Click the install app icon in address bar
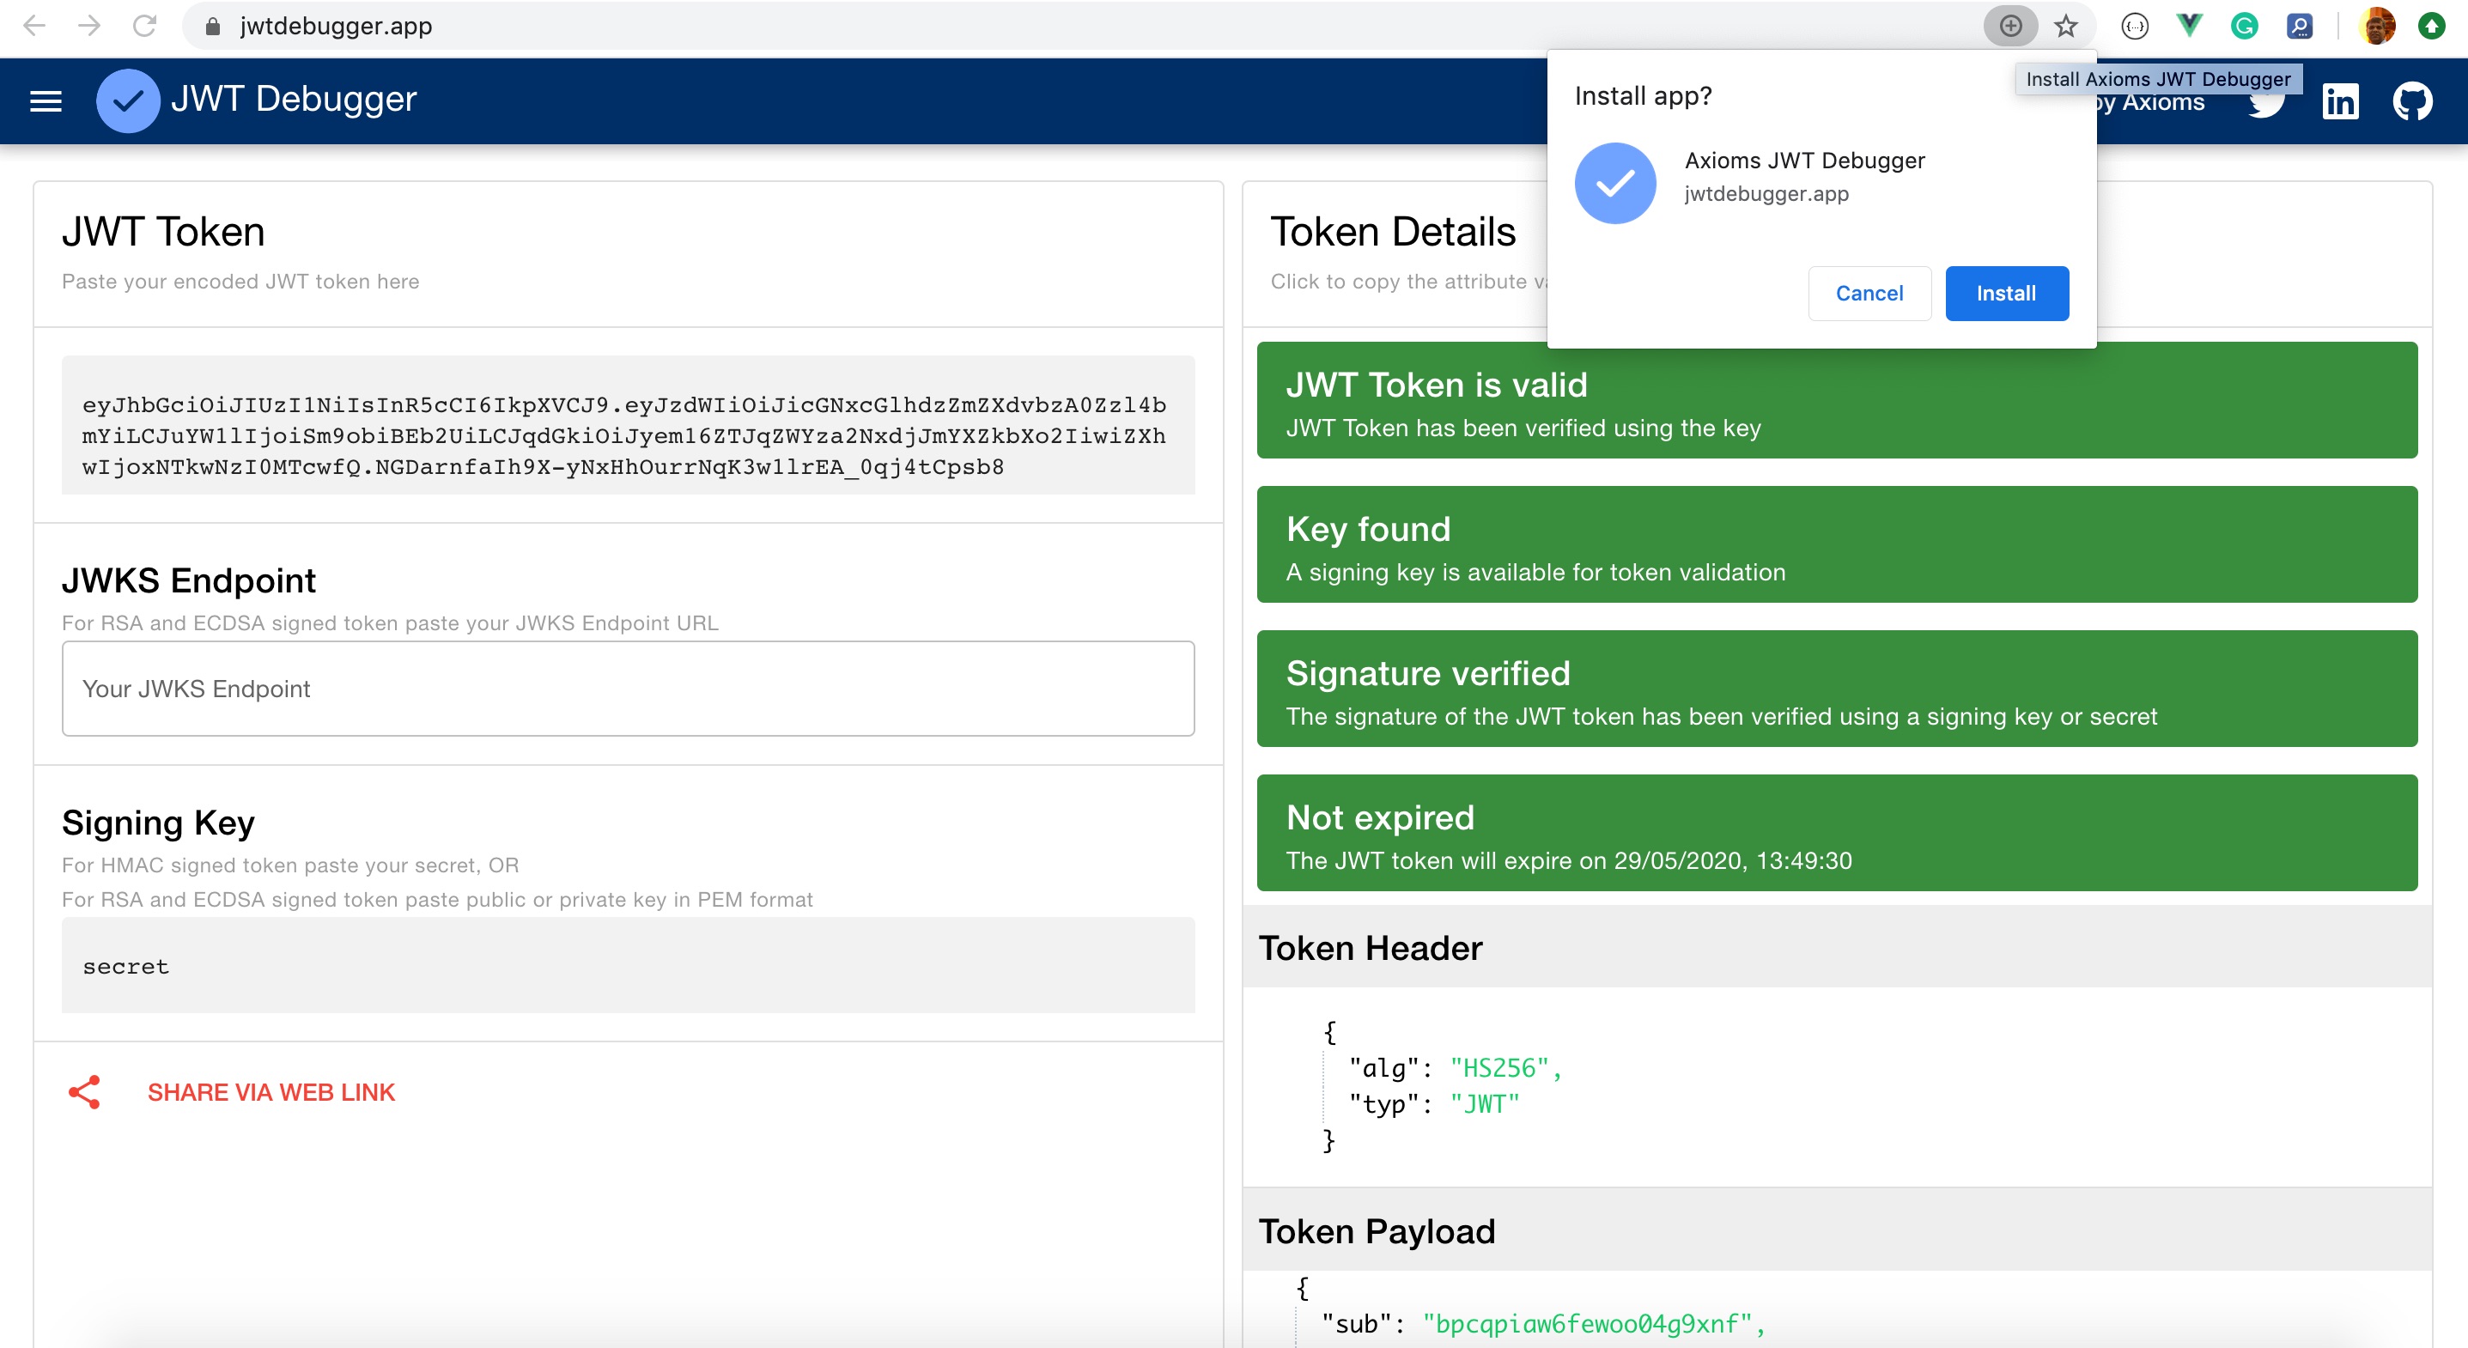 coord(2010,26)
